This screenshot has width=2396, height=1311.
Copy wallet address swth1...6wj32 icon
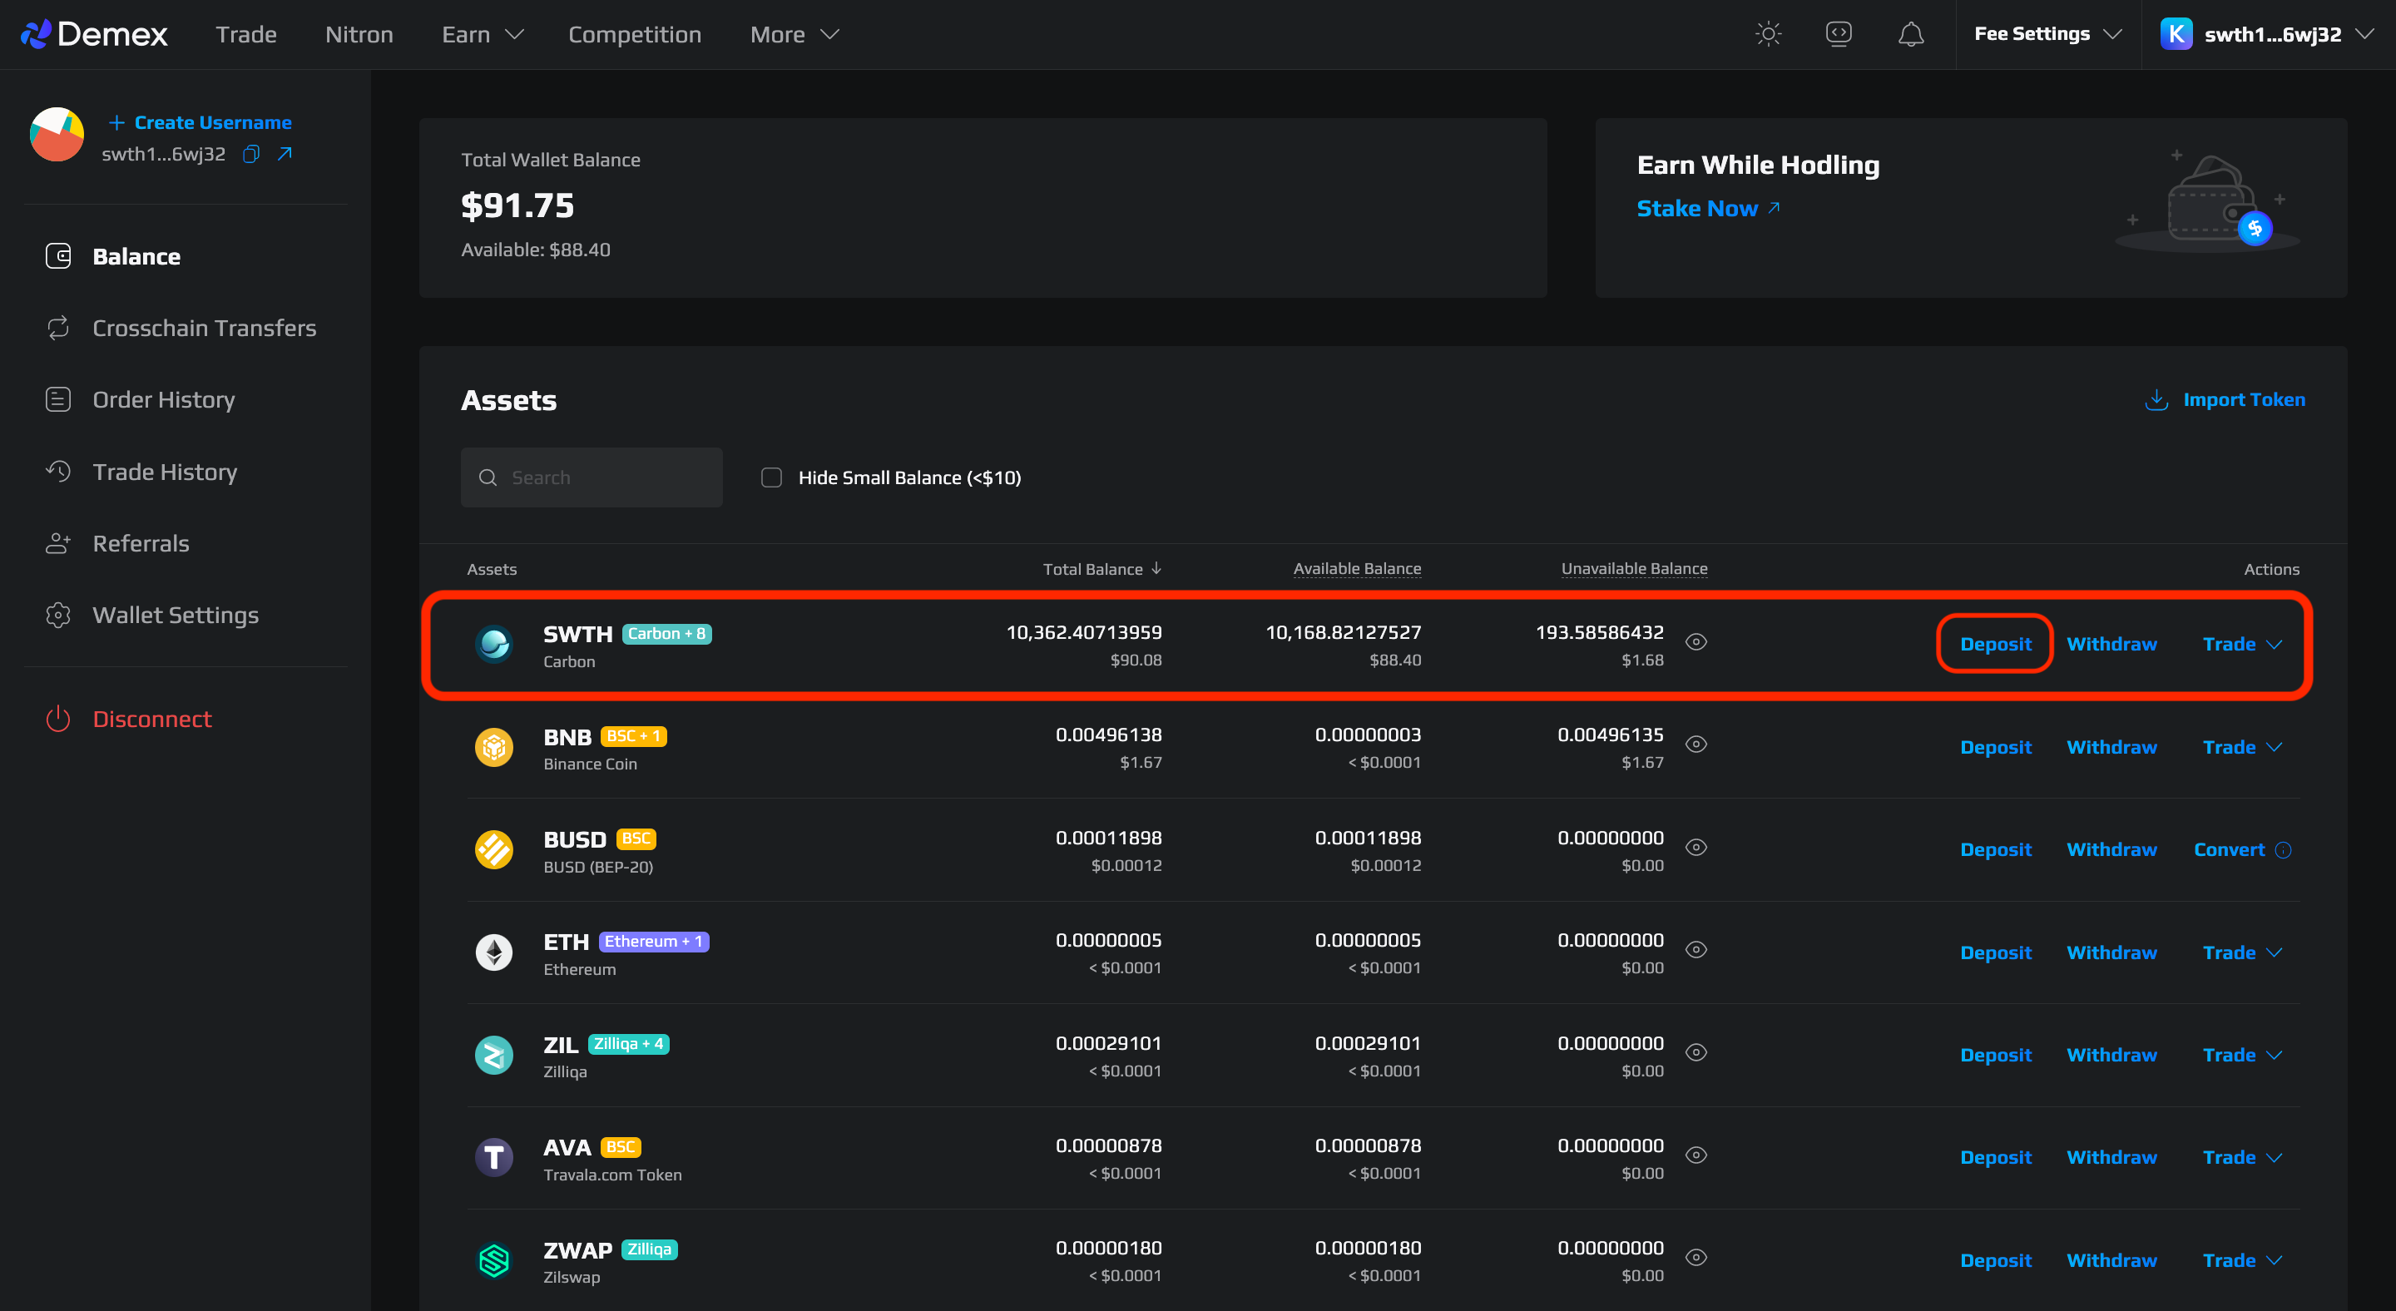click(x=251, y=153)
